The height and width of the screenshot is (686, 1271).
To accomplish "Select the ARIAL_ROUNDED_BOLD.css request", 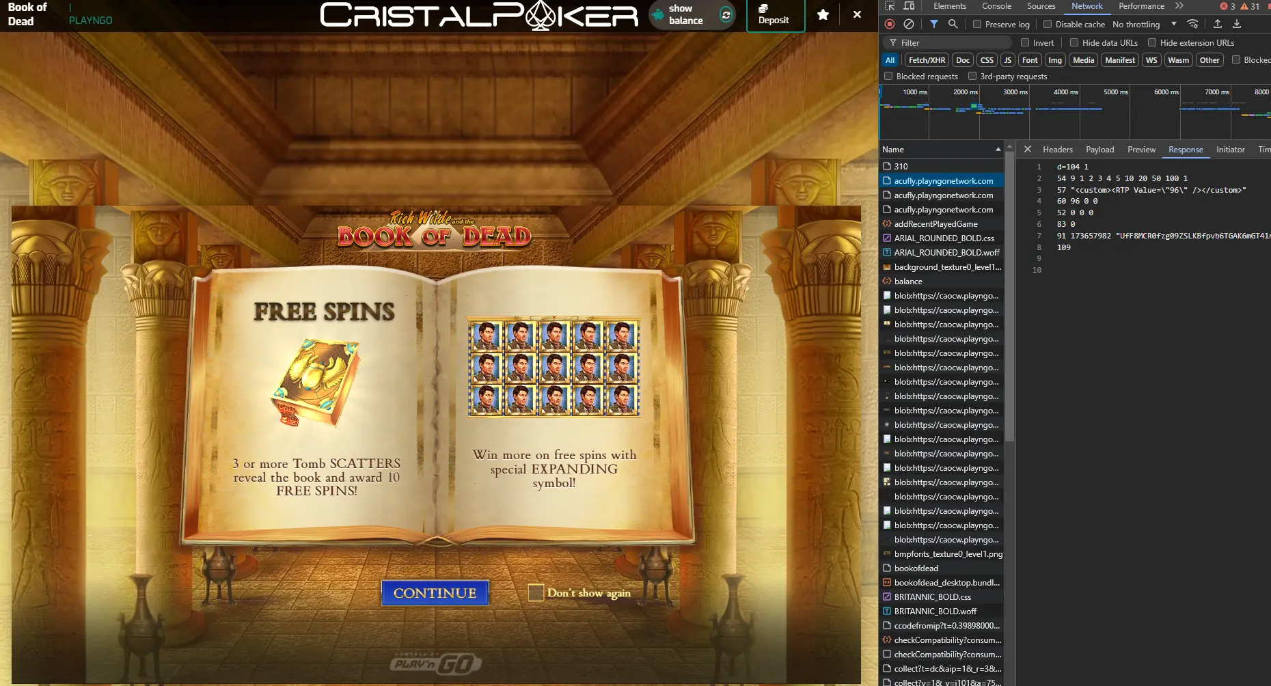I will pos(942,238).
